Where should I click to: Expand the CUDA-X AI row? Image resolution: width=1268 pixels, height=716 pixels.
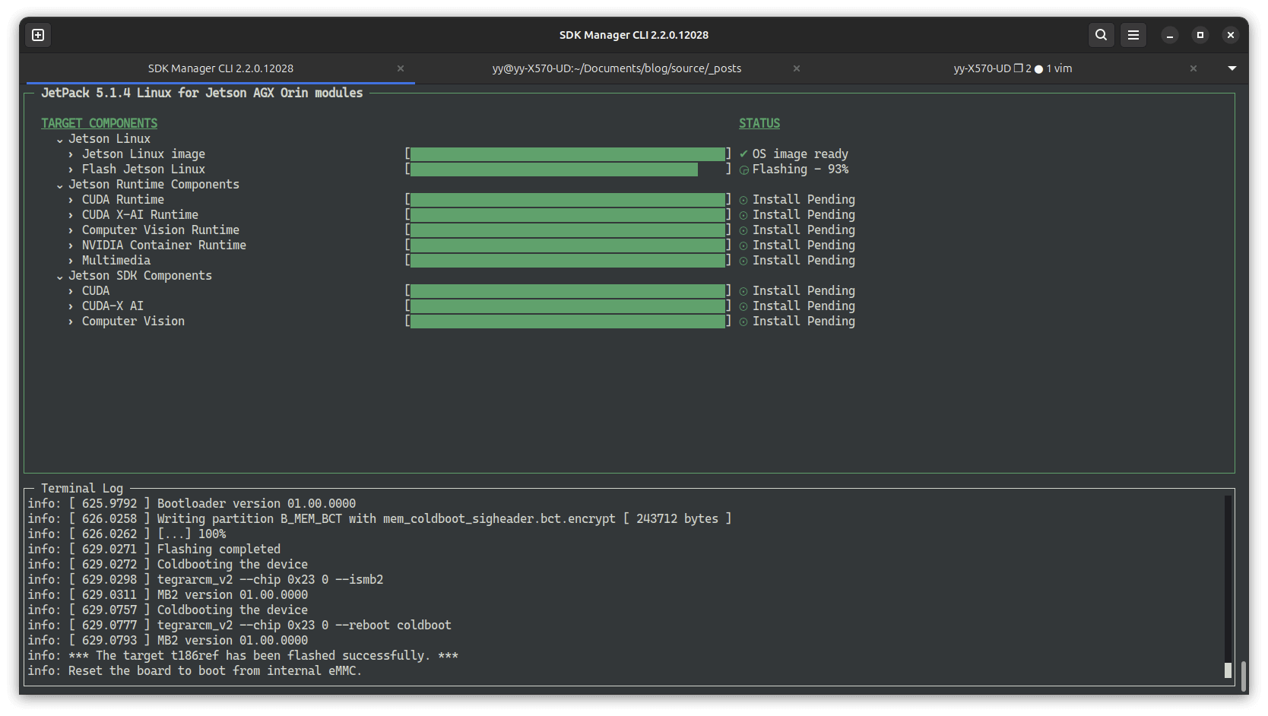point(71,306)
